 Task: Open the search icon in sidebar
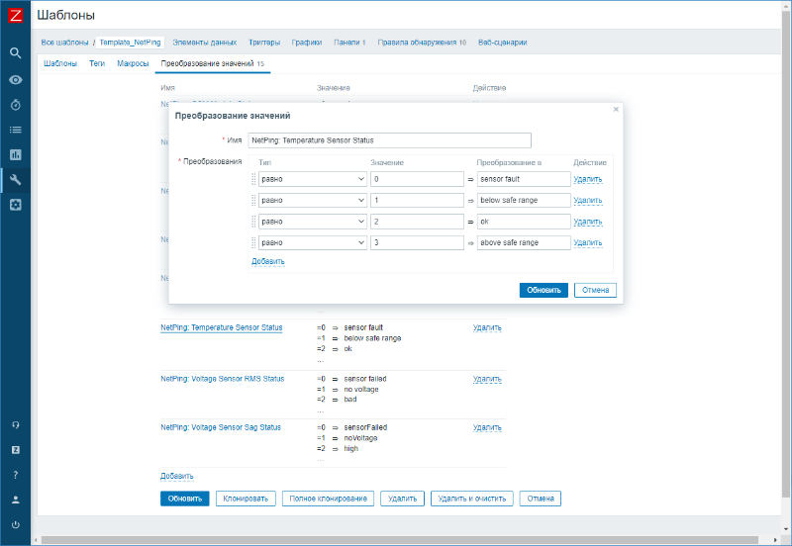15,53
